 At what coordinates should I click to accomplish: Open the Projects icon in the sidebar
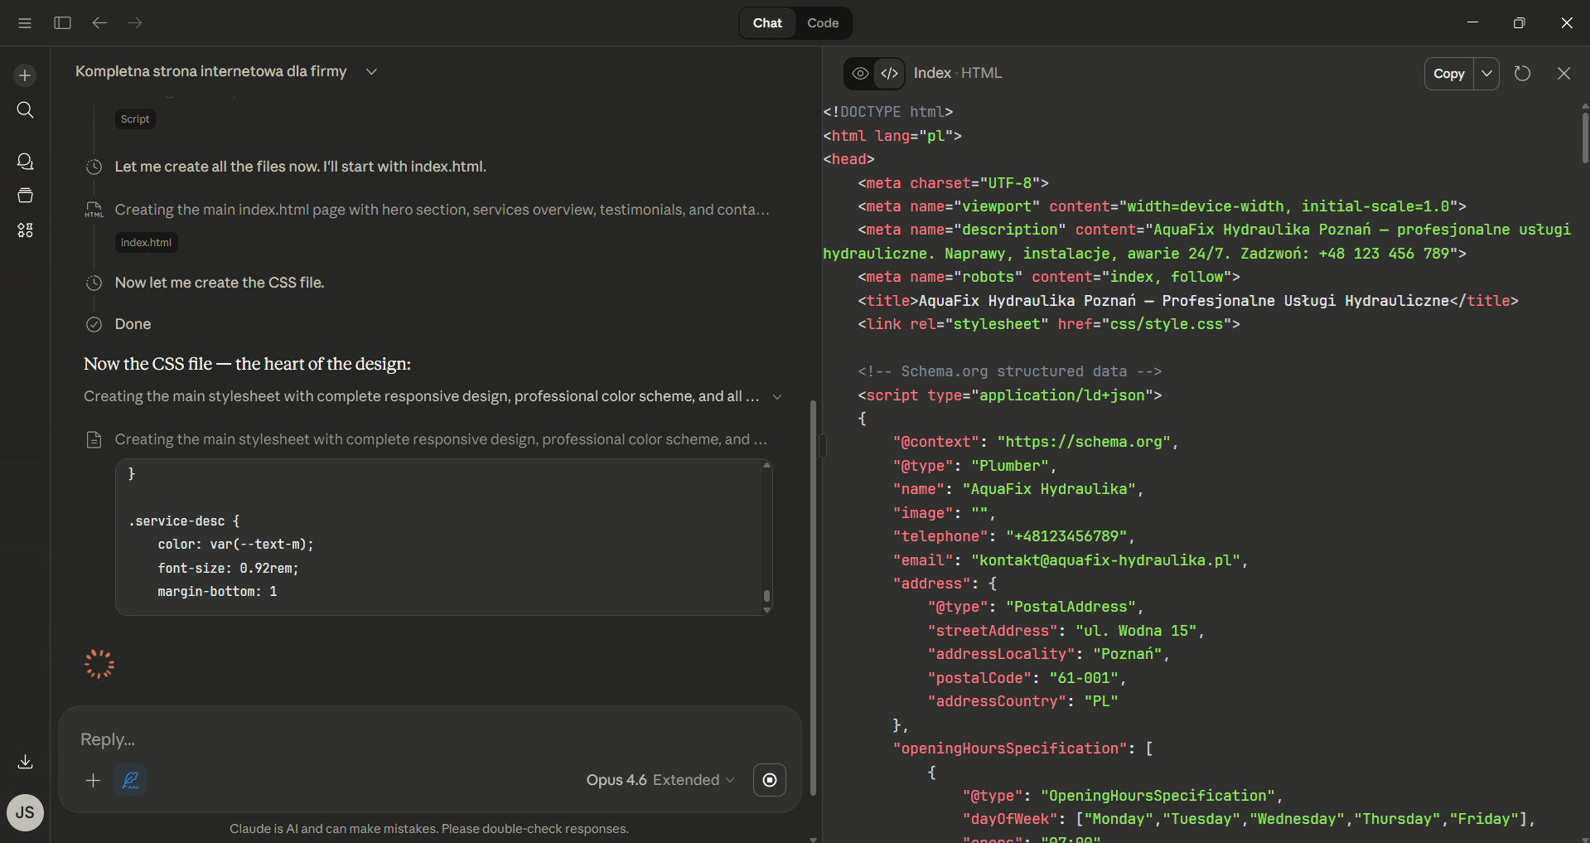25,196
